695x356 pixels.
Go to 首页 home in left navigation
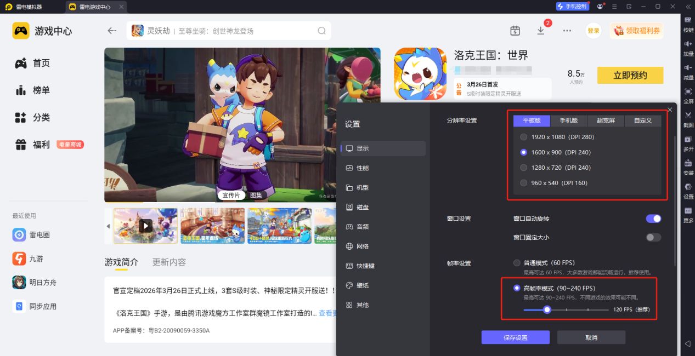click(x=33, y=64)
